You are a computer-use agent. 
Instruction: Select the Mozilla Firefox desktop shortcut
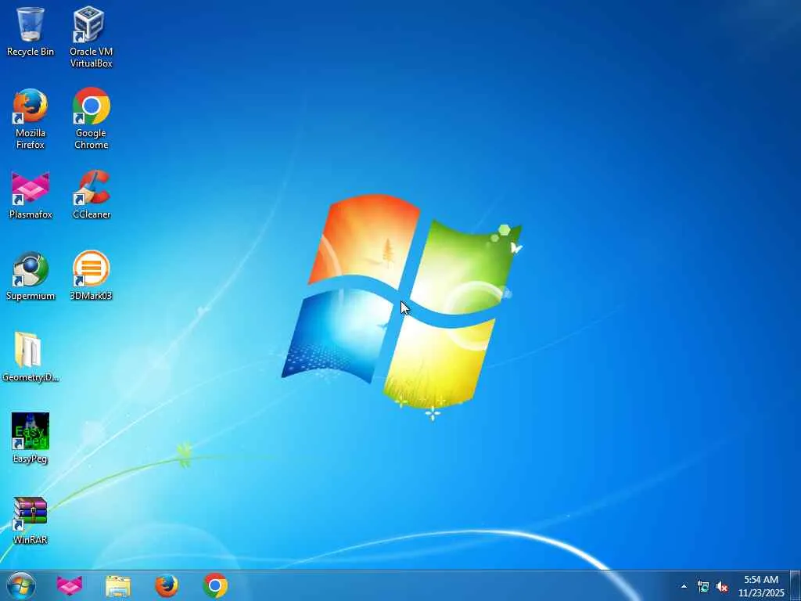pyautogui.click(x=31, y=119)
